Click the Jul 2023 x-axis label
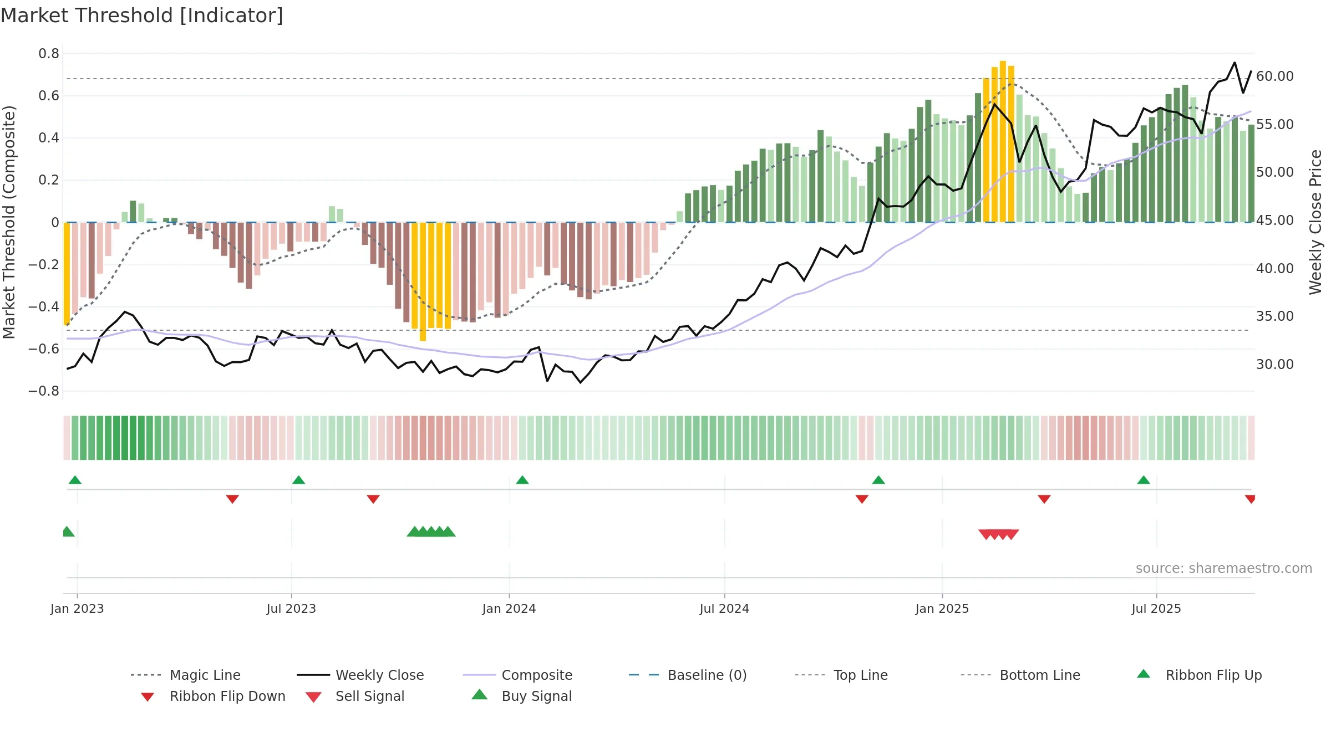The width and height of the screenshot is (1331, 748). [x=291, y=609]
